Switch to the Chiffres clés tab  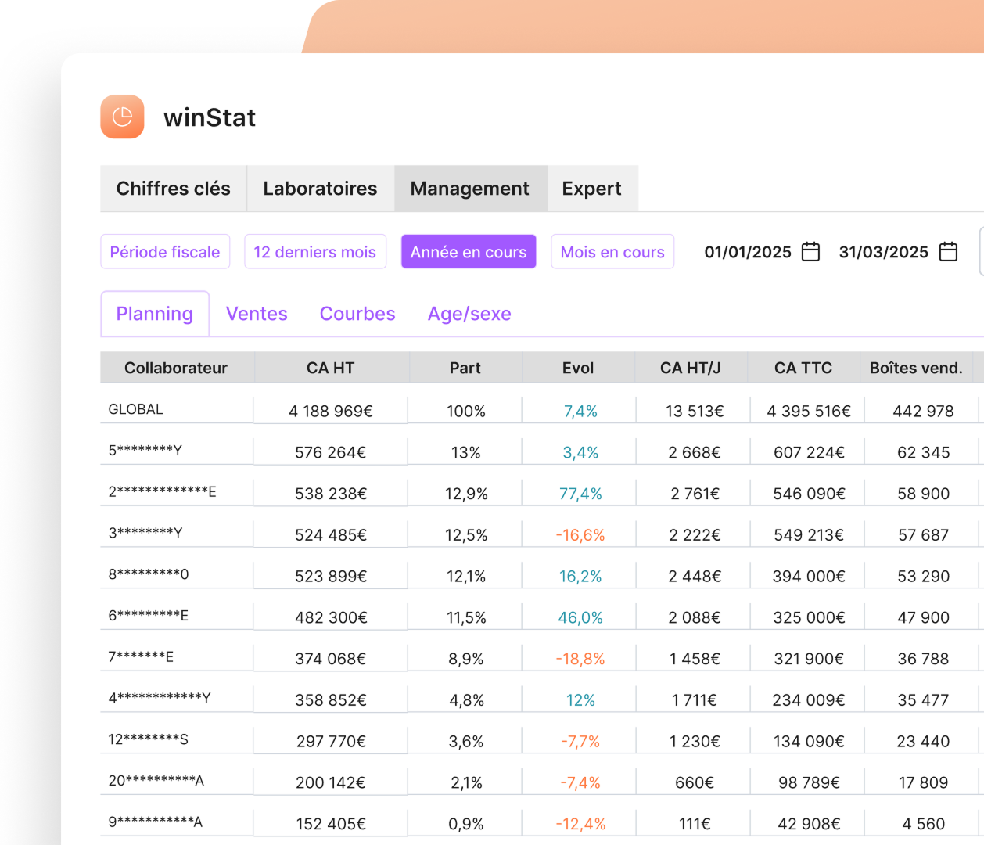pos(173,189)
